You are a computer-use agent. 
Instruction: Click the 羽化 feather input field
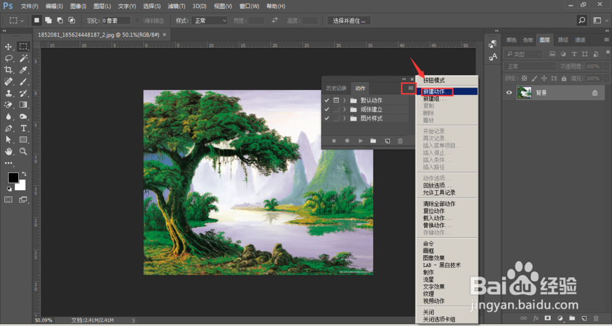(116, 20)
